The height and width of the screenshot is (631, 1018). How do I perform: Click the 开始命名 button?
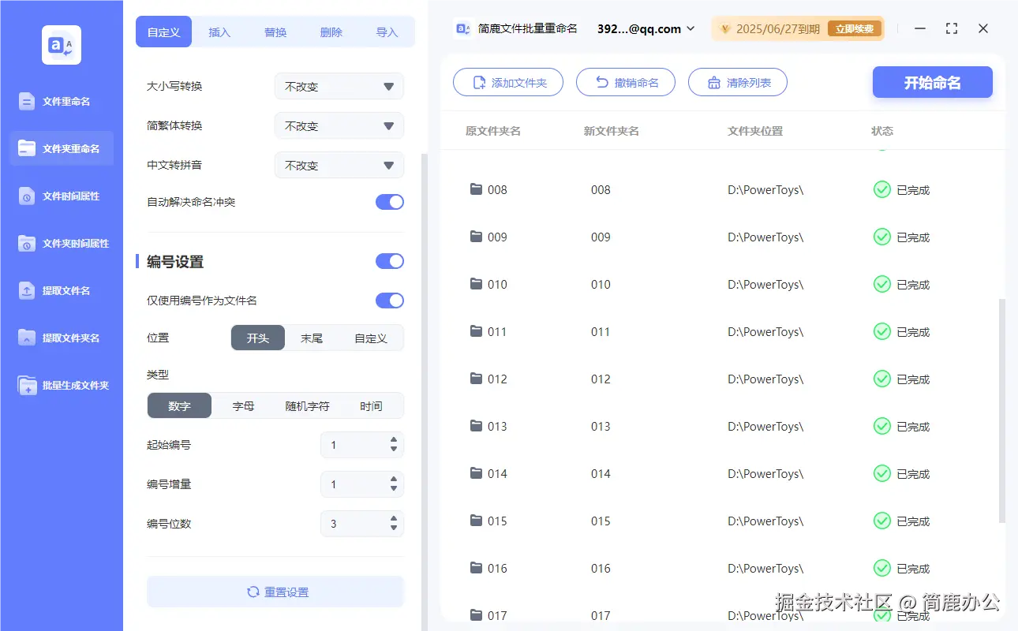932,82
